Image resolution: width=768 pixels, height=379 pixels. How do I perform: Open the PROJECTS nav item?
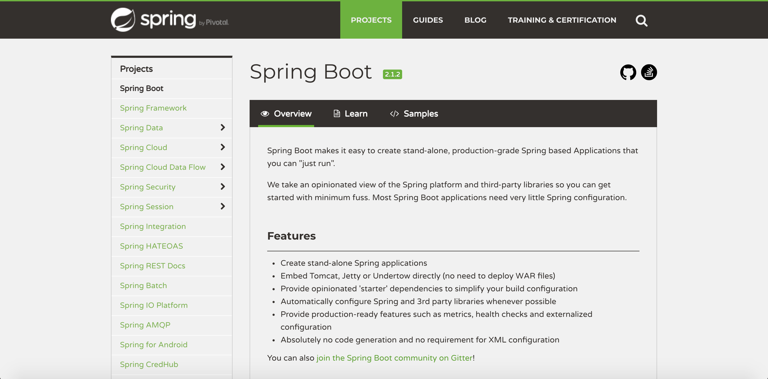coord(371,20)
